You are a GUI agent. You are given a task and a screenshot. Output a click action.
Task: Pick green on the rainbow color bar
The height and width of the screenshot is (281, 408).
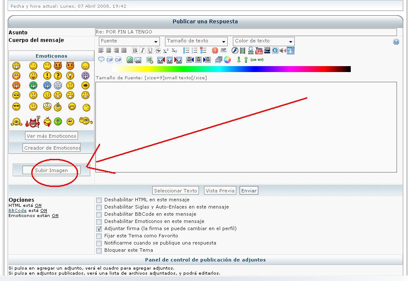coord(178,69)
